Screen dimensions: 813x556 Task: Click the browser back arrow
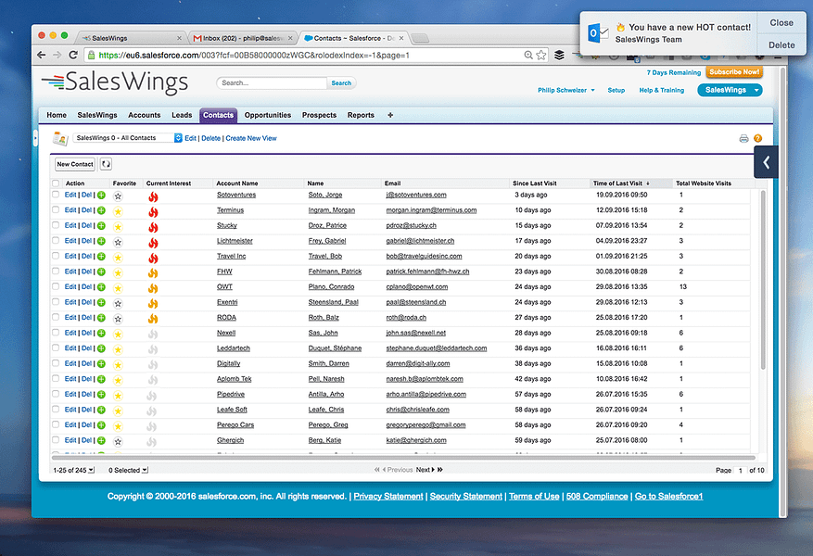(42, 55)
